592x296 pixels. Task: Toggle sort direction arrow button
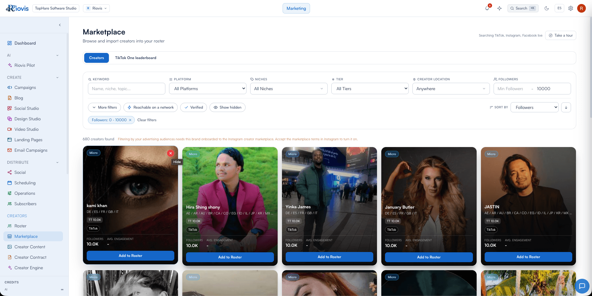point(566,107)
